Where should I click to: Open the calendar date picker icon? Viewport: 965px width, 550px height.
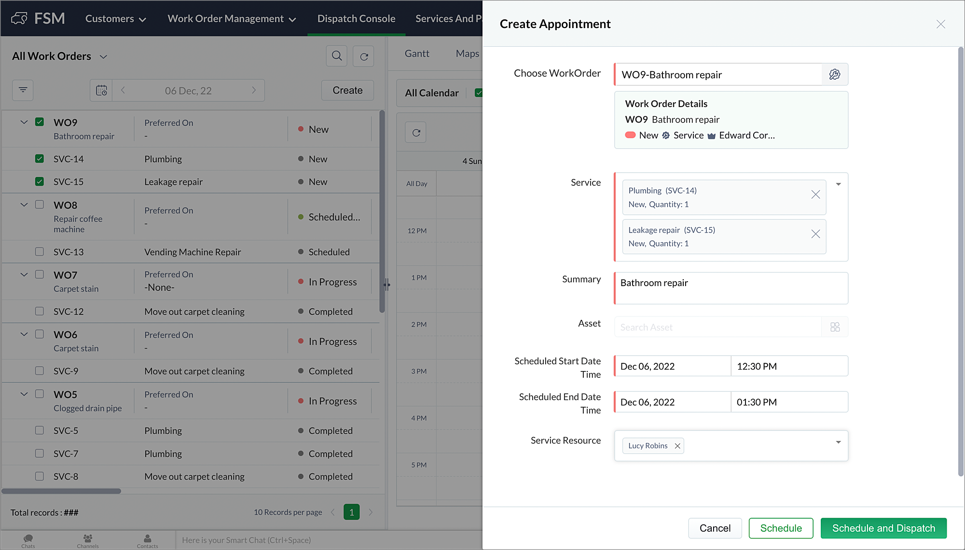(101, 90)
